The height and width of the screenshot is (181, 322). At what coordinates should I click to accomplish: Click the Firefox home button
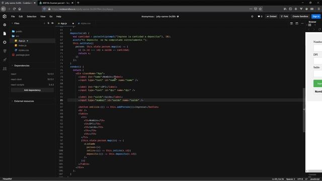tap(20, 9)
